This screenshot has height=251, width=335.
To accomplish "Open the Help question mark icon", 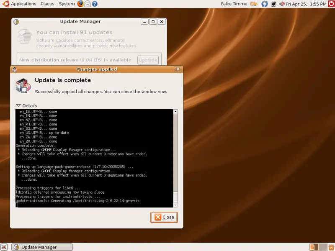I will pos(95,4).
